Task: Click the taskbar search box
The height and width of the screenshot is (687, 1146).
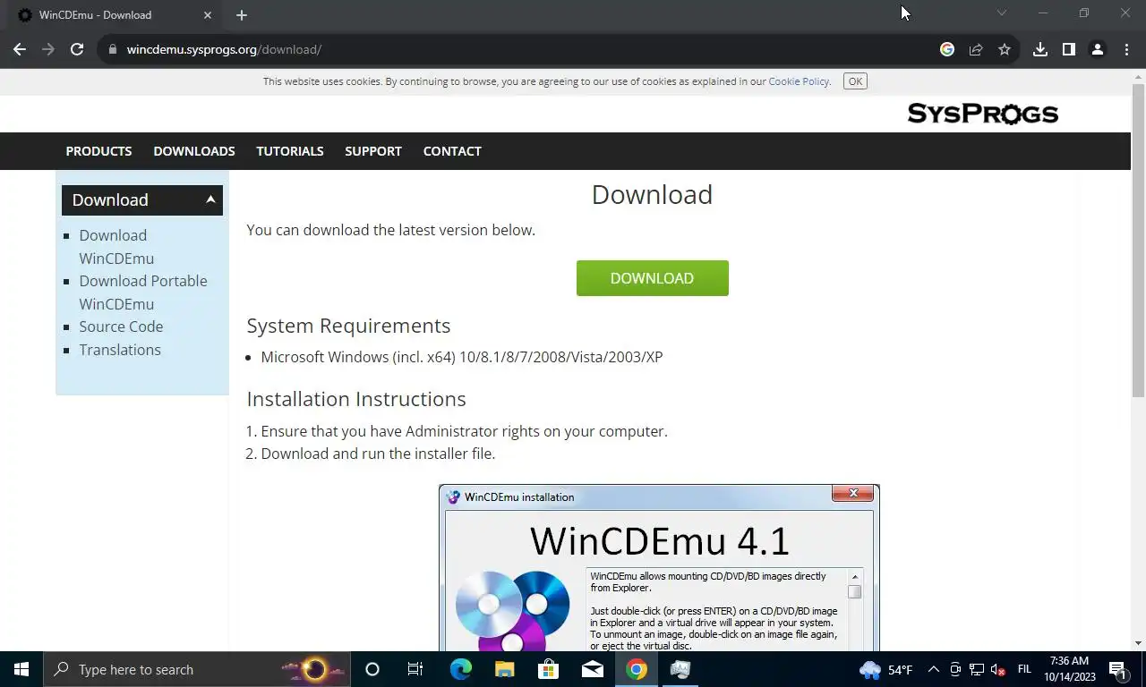Action: 197,669
